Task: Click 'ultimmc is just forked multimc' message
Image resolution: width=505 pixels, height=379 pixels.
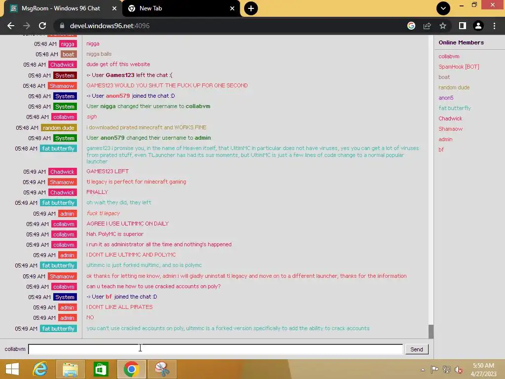Action: (x=144, y=265)
